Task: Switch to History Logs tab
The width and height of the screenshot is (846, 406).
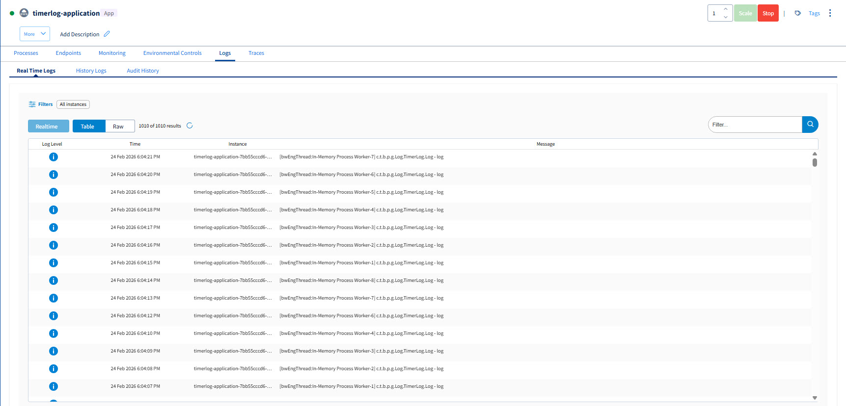Action: tap(91, 71)
